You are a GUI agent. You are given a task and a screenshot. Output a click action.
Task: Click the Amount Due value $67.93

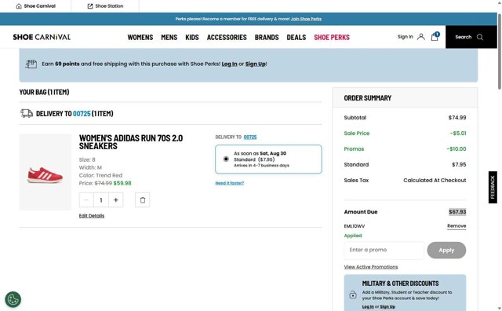pyautogui.click(x=457, y=212)
